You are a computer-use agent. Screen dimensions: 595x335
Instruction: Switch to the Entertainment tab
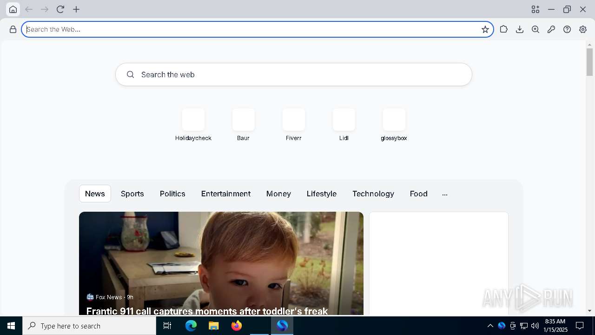226,194
